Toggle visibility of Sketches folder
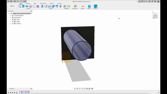 pos(13,23)
